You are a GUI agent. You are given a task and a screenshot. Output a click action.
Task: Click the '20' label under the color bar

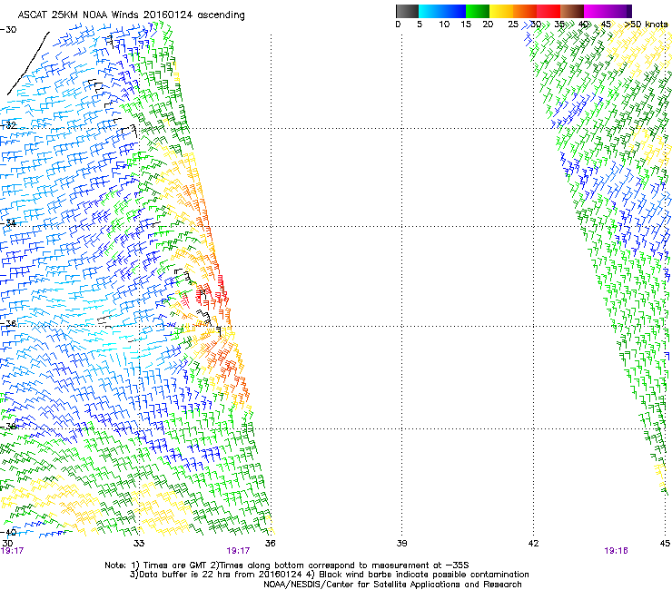(488, 25)
